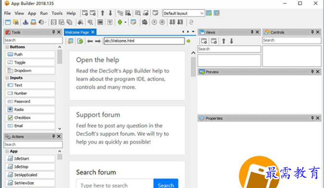
Task: Toggle pin on the Controls panel
Action: 312,32
